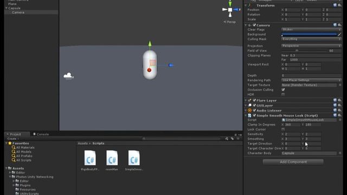Pick Background color with eyedropper icon
Viewport: 347px width, 195px height.
click(x=339, y=34)
